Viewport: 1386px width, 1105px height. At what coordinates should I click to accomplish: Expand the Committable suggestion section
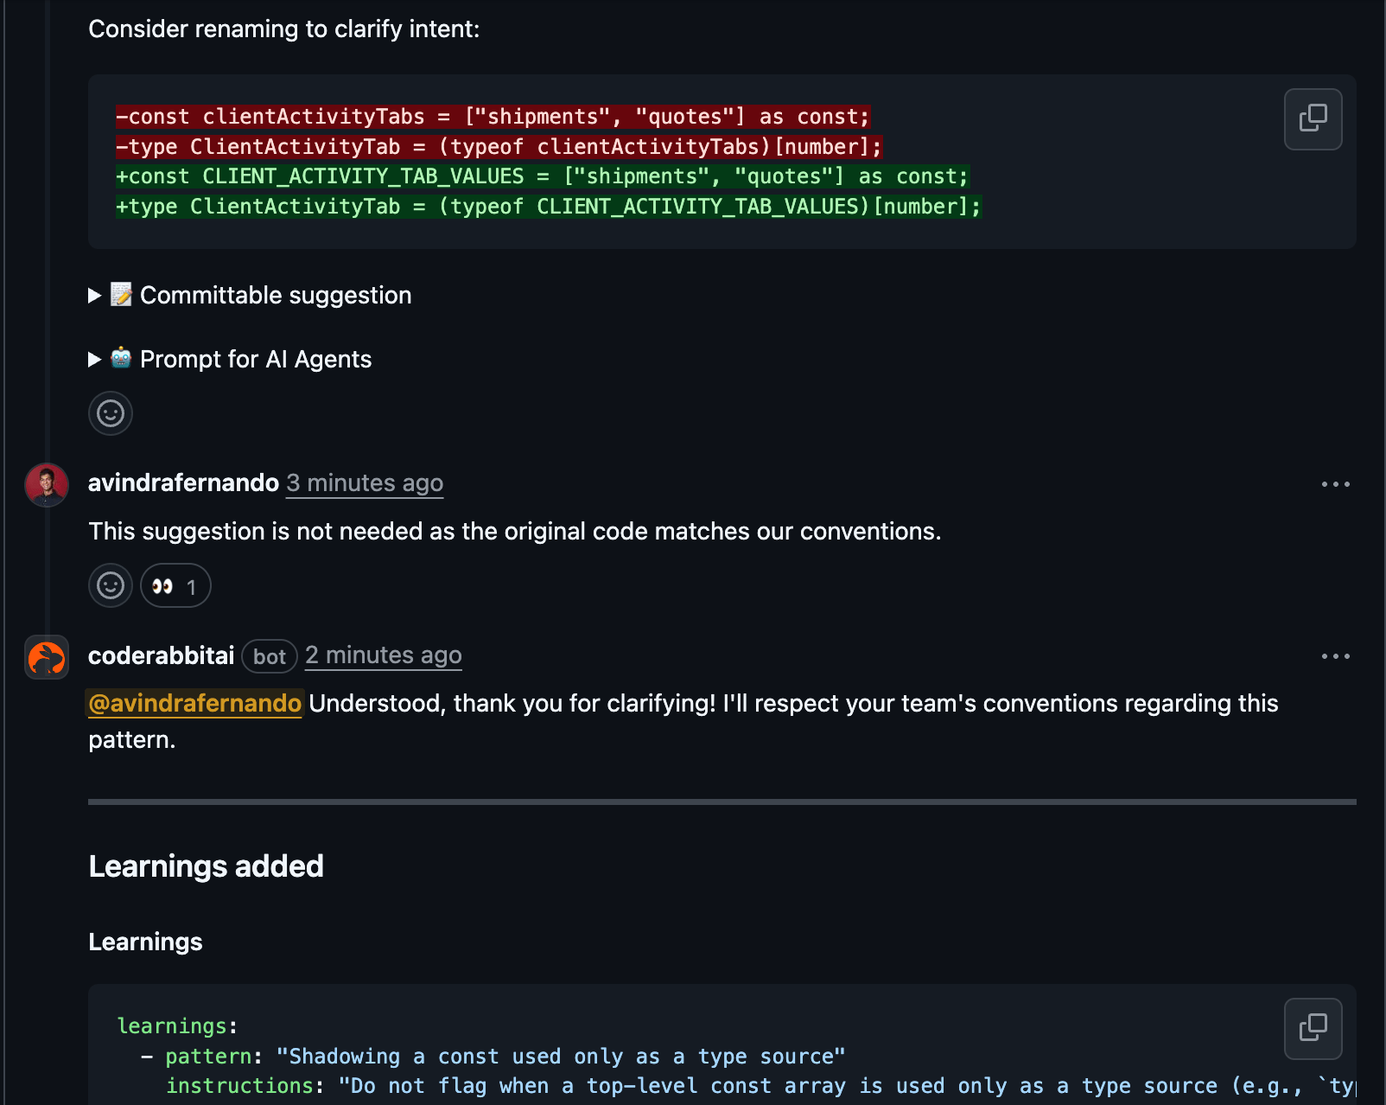(95, 296)
